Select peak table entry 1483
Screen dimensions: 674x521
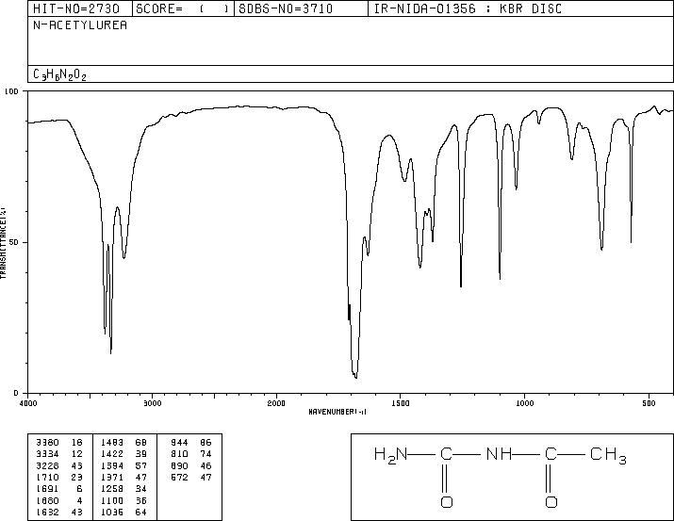(112, 443)
